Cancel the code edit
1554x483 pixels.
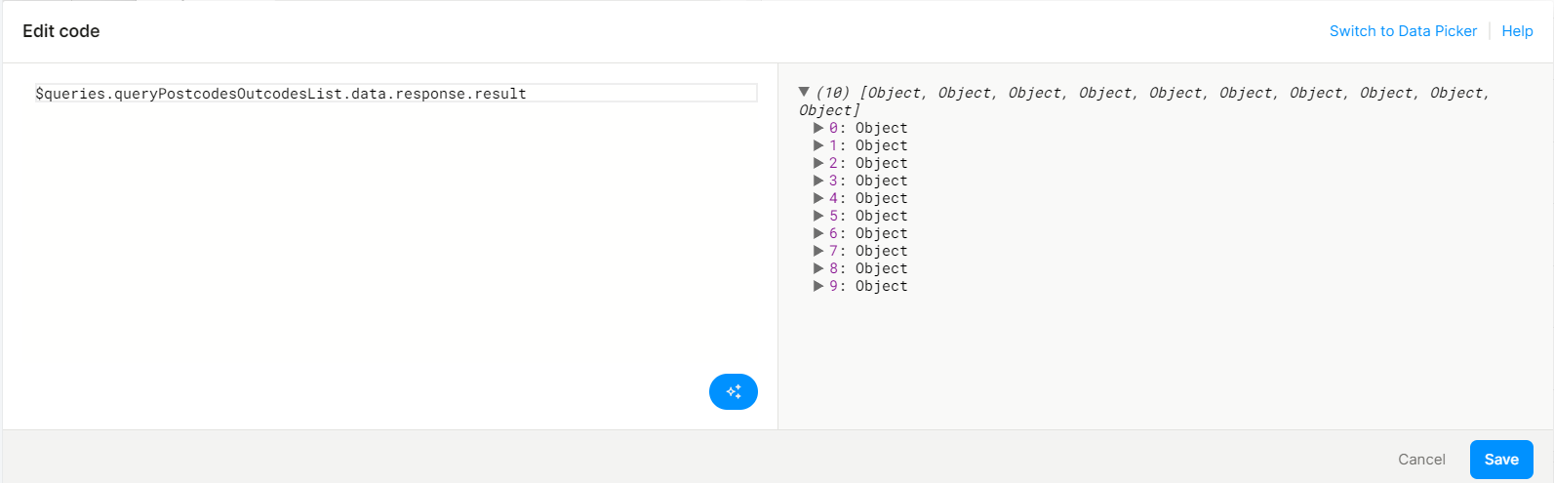pyautogui.click(x=1421, y=460)
